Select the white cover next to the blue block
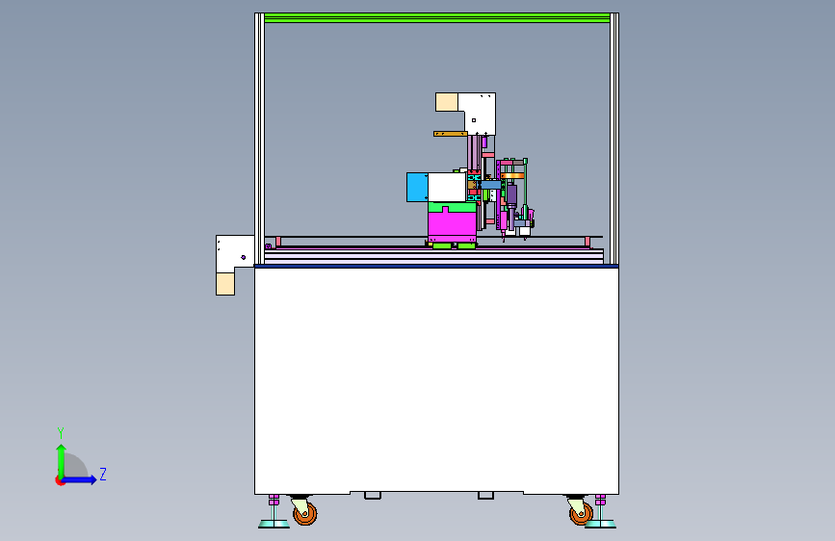835x541 pixels. [x=447, y=187]
